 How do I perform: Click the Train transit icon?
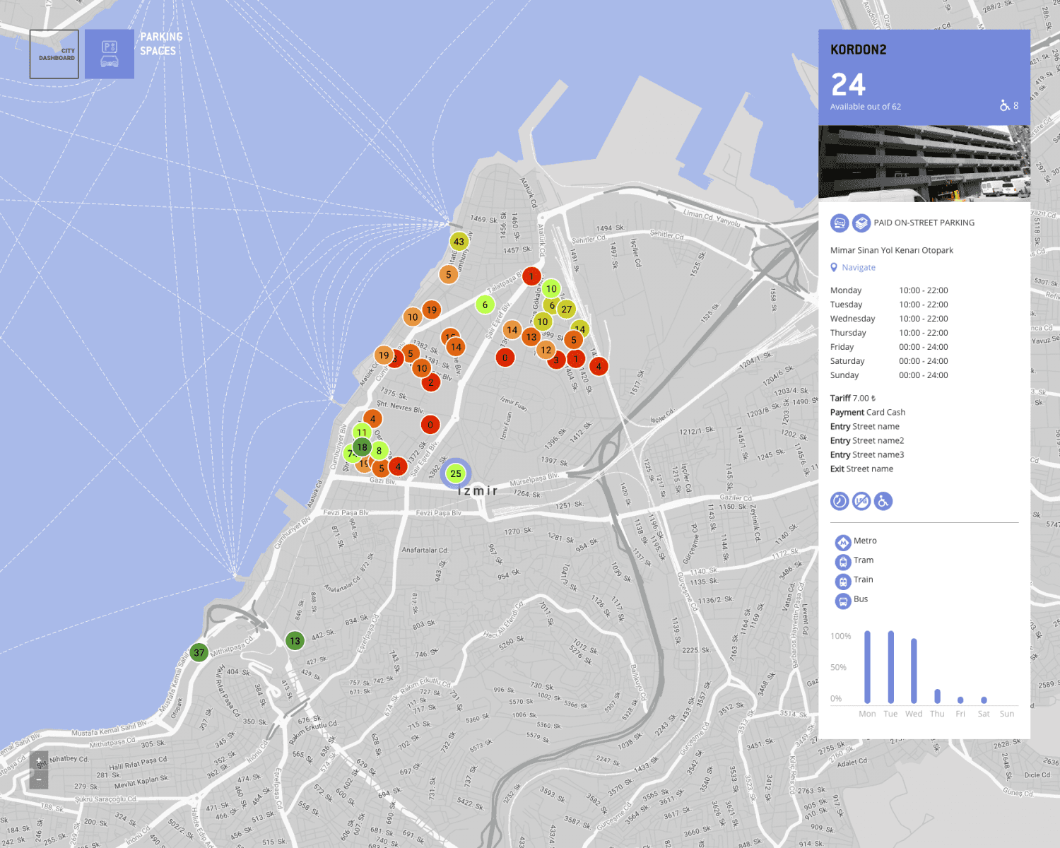click(843, 581)
